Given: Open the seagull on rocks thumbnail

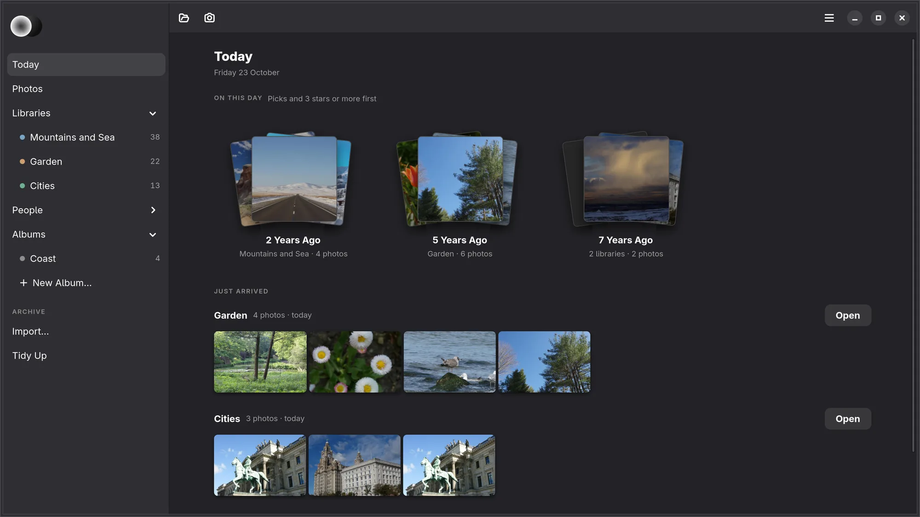Looking at the screenshot, I should pyautogui.click(x=449, y=362).
